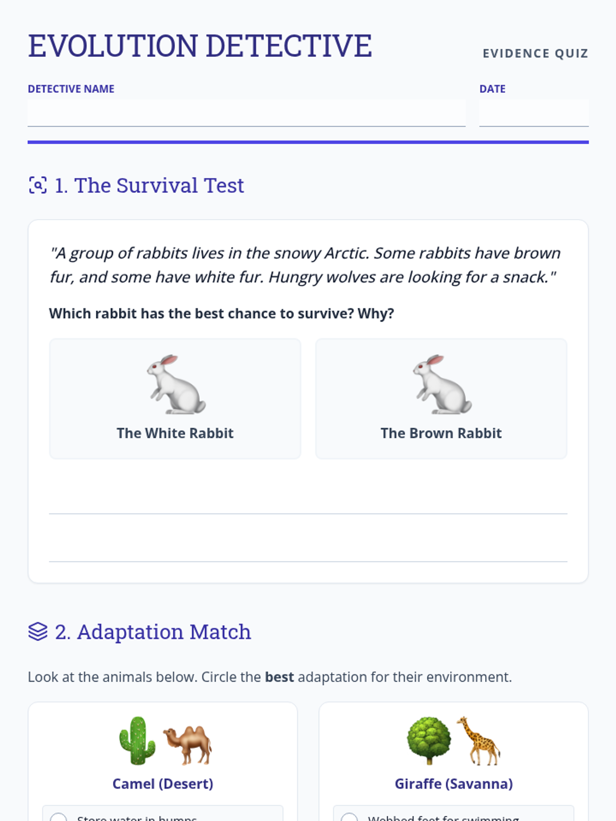Viewport: 616px width, 821px height.
Task: Click the 'Camel (Desert)' heading
Action: [163, 784]
